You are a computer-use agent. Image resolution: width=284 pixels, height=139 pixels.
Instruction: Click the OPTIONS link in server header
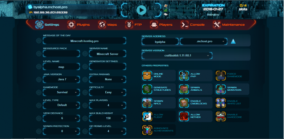111,9
